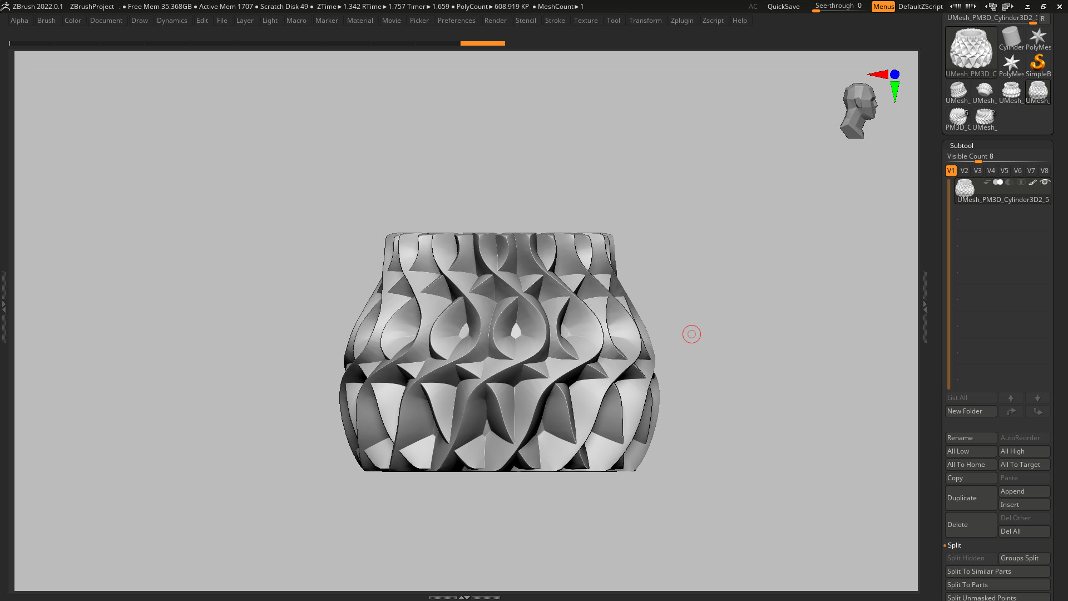Pick first UMesh tool in third row
Screen dimensions: 1068x601
[x=957, y=92]
